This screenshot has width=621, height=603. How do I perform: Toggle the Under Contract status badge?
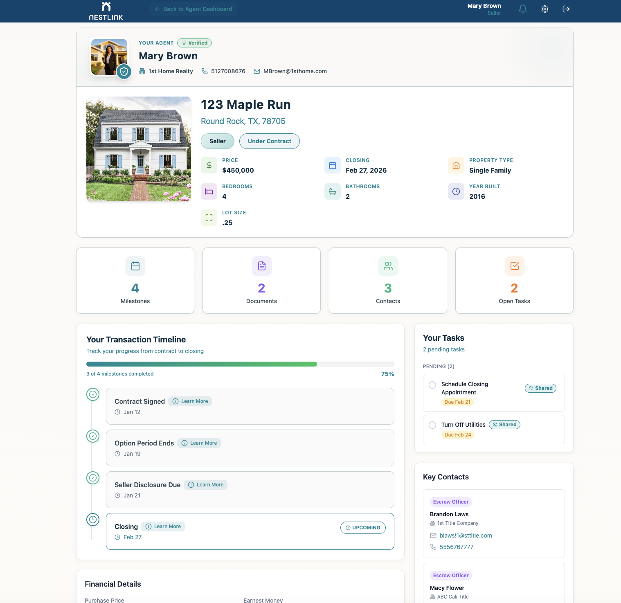coord(269,141)
